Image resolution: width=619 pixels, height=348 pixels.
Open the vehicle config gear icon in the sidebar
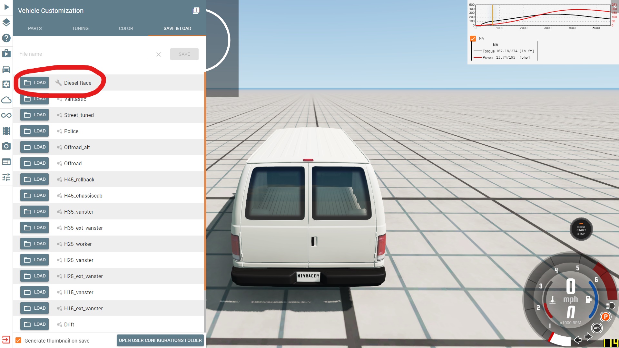point(6,84)
